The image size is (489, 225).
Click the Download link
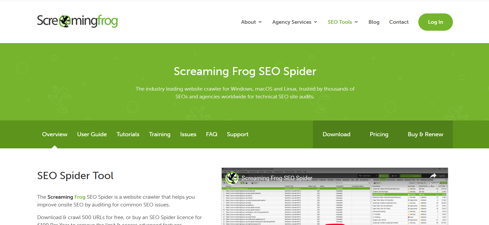pos(336,134)
